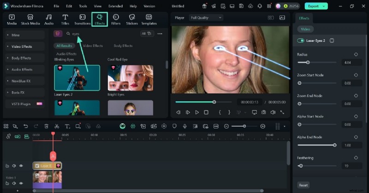Click the player volume speaker icon

273,112
